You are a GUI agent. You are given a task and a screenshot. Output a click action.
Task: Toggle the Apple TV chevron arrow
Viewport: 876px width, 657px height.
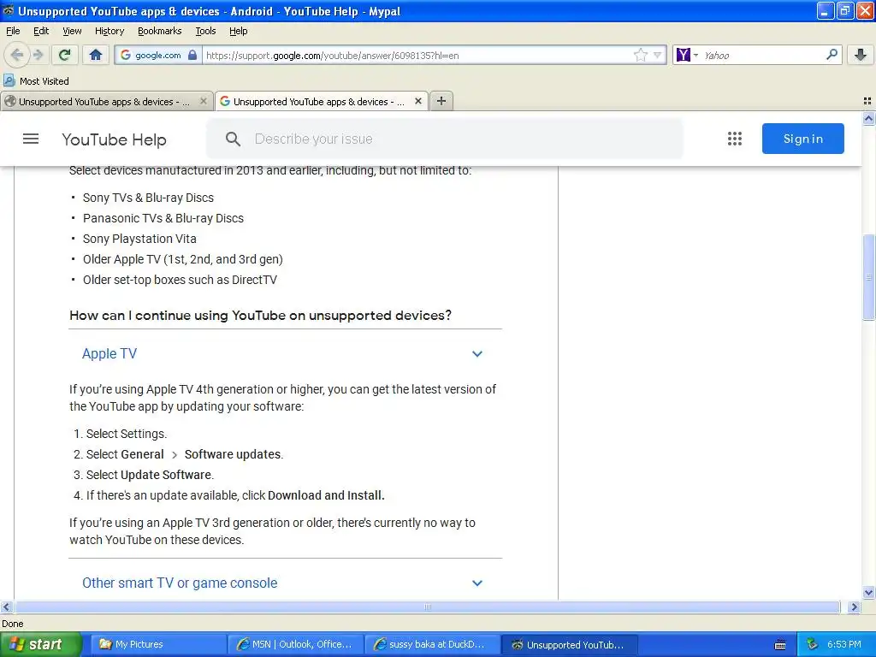click(477, 353)
